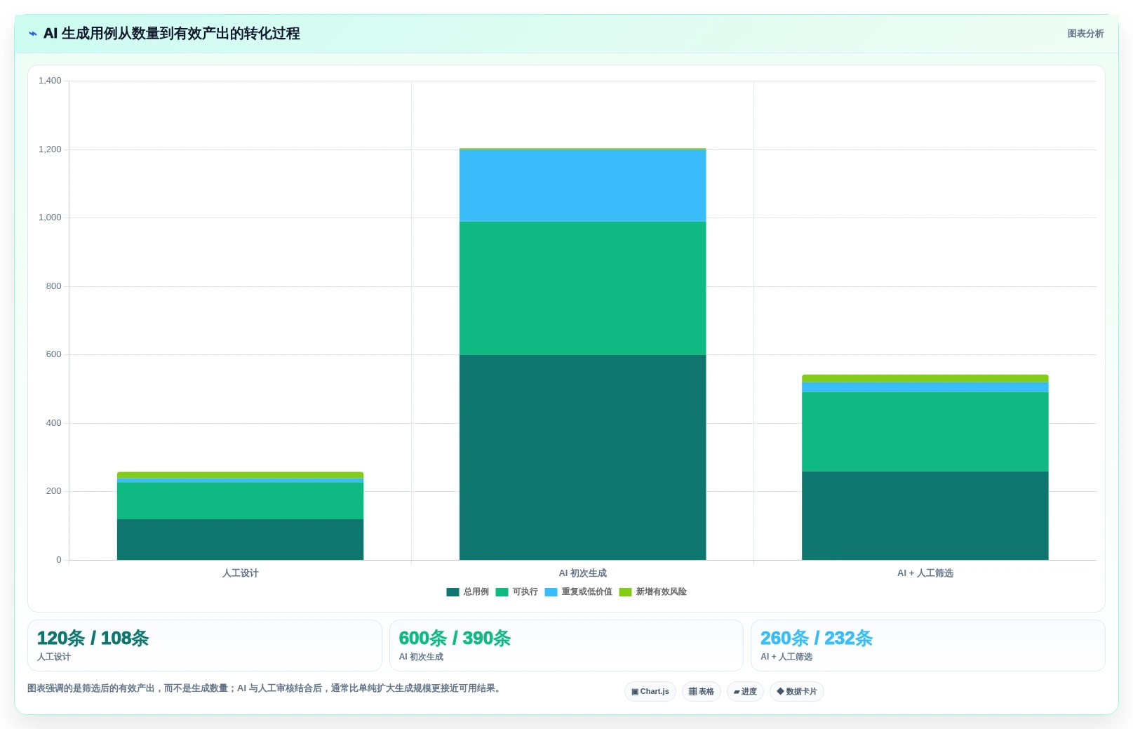Click the 600 y-axis value
1133x729 pixels.
click(x=53, y=354)
